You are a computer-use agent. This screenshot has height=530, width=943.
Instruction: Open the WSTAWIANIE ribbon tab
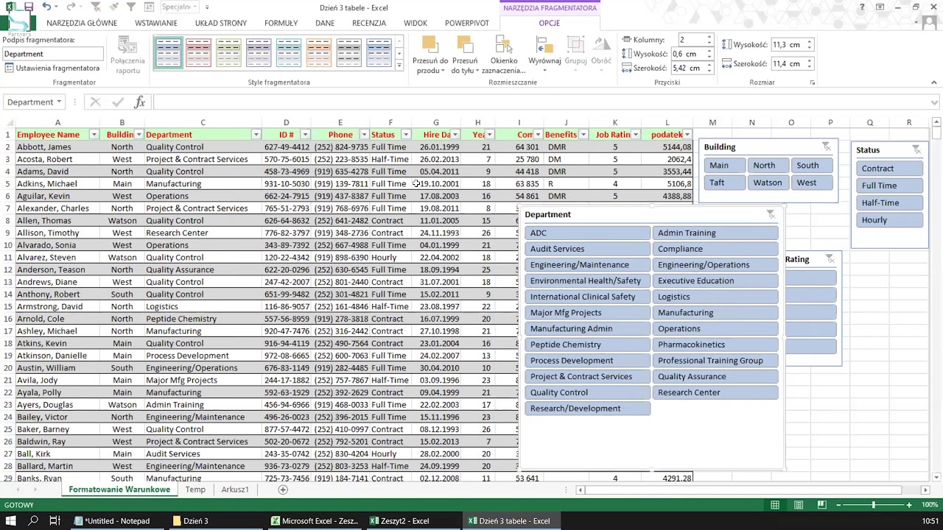coord(156,23)
